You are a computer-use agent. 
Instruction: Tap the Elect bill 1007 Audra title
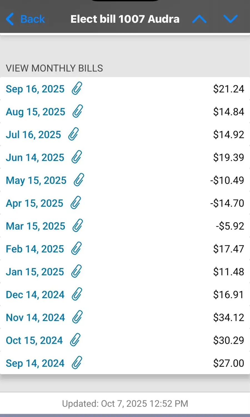[125, 19]
